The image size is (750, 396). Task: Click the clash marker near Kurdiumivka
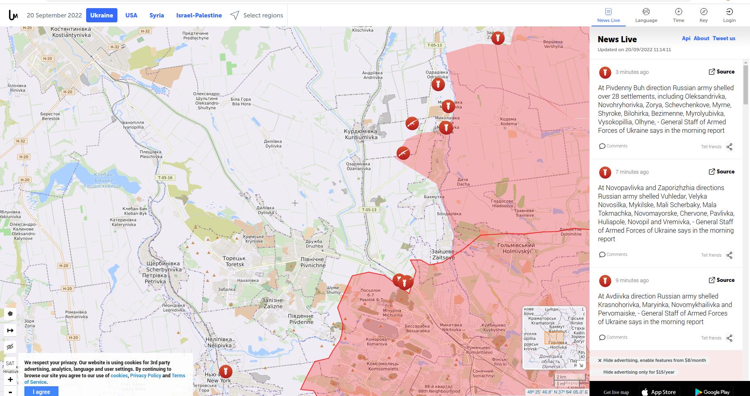(412, 123)
